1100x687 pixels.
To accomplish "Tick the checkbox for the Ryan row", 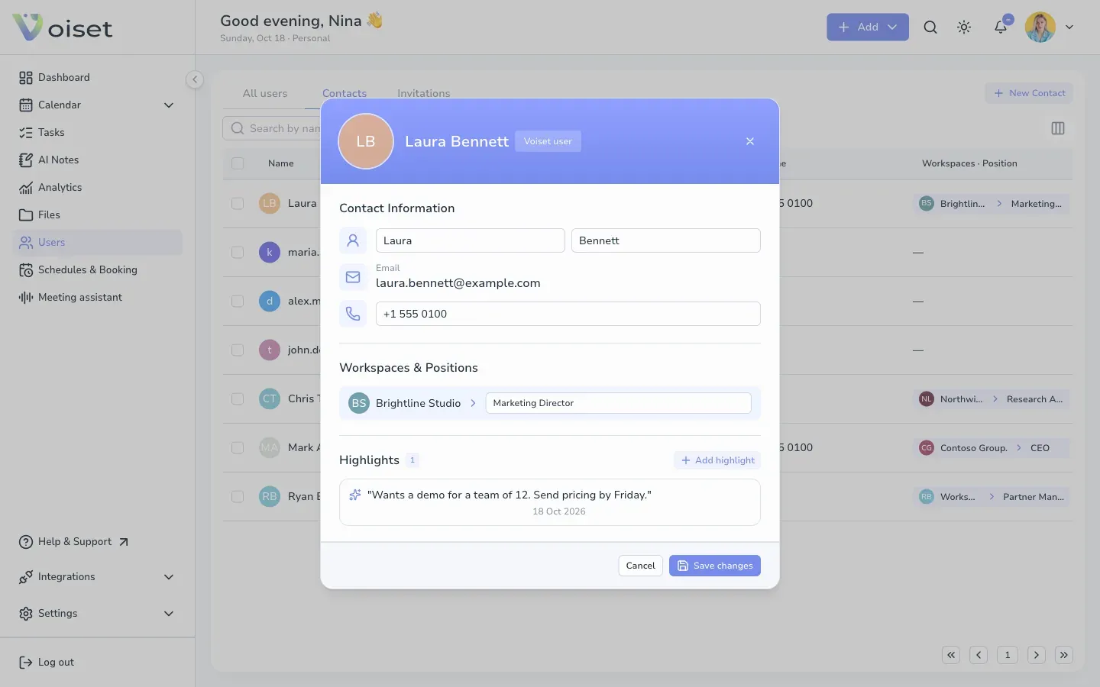I will [238, 496].
